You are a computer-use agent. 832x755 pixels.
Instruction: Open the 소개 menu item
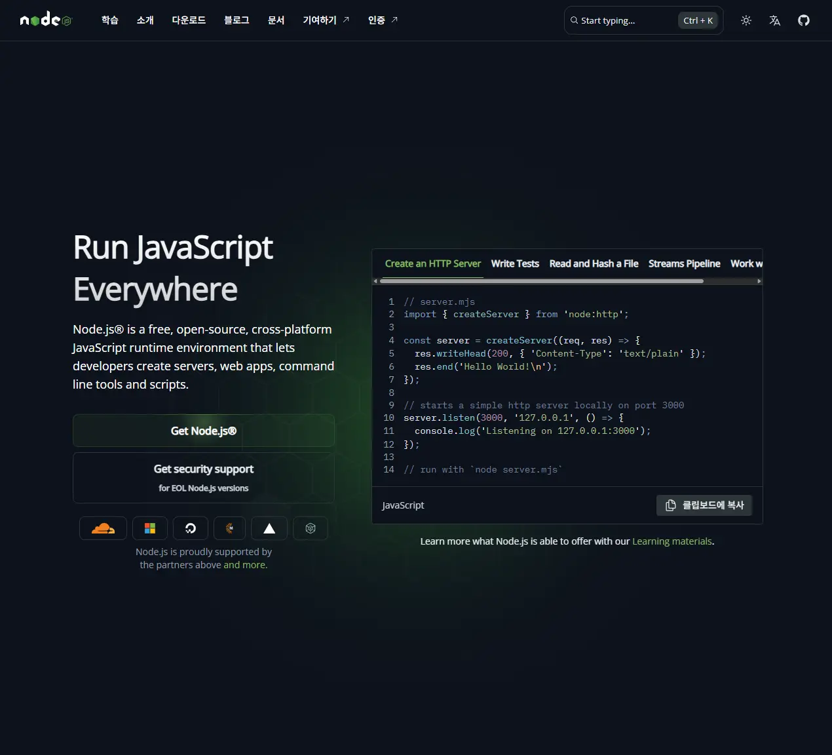145,20
